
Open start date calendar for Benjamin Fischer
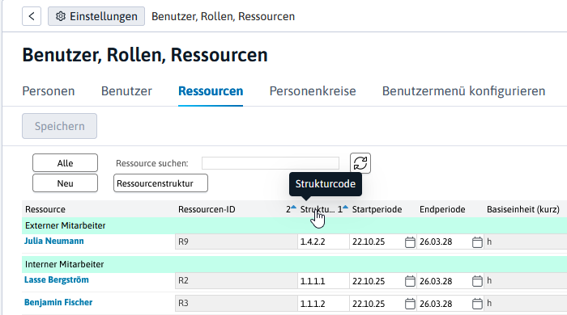410,304
